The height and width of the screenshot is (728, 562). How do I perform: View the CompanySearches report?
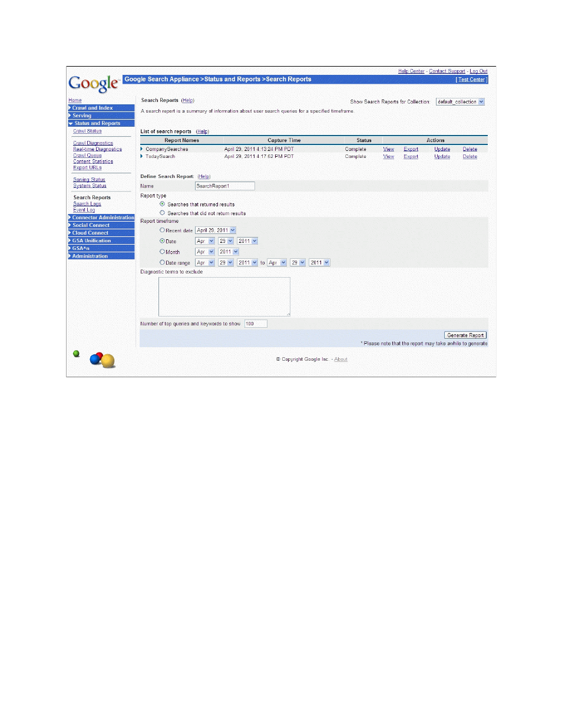tap(388, 149)
